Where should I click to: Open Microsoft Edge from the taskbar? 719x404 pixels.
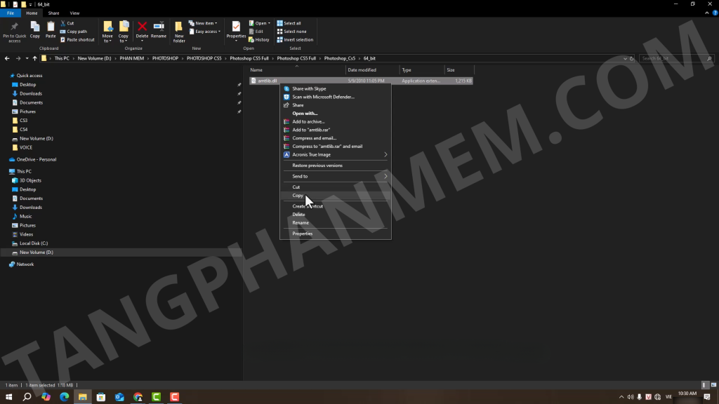pos(64,397)
